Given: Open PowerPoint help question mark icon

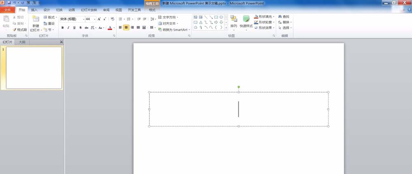Looking at the screenshot, I should [409, 10].
